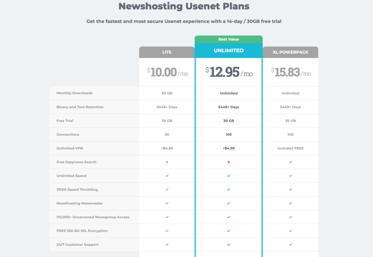Click the Best Value green badge

[x=229, y=39]
